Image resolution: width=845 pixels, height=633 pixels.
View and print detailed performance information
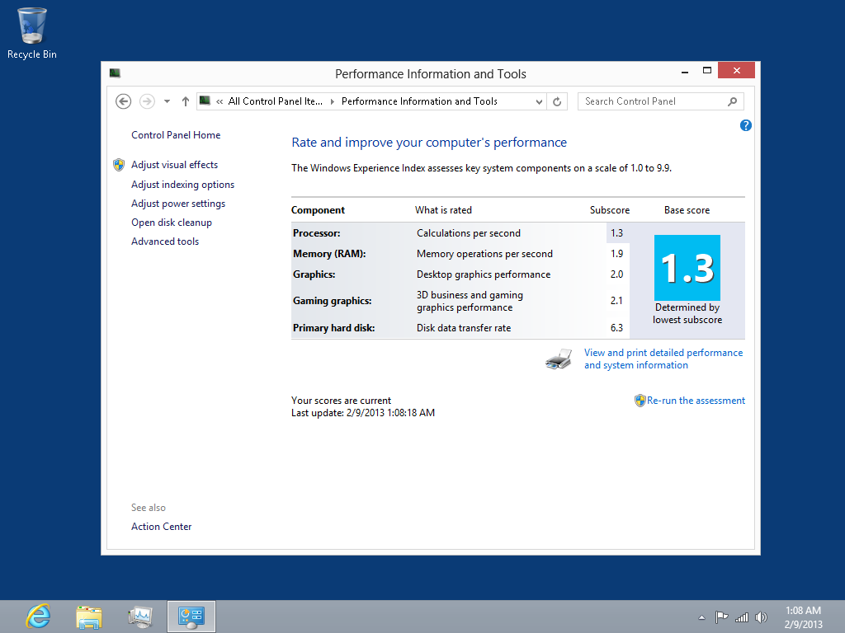663,359
